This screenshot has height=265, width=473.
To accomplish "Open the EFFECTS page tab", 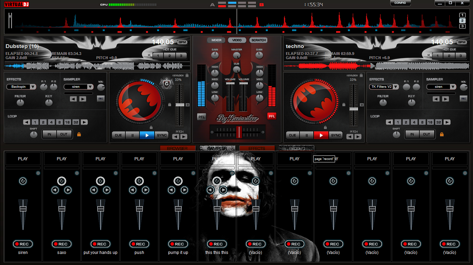I will pos(257,148).
